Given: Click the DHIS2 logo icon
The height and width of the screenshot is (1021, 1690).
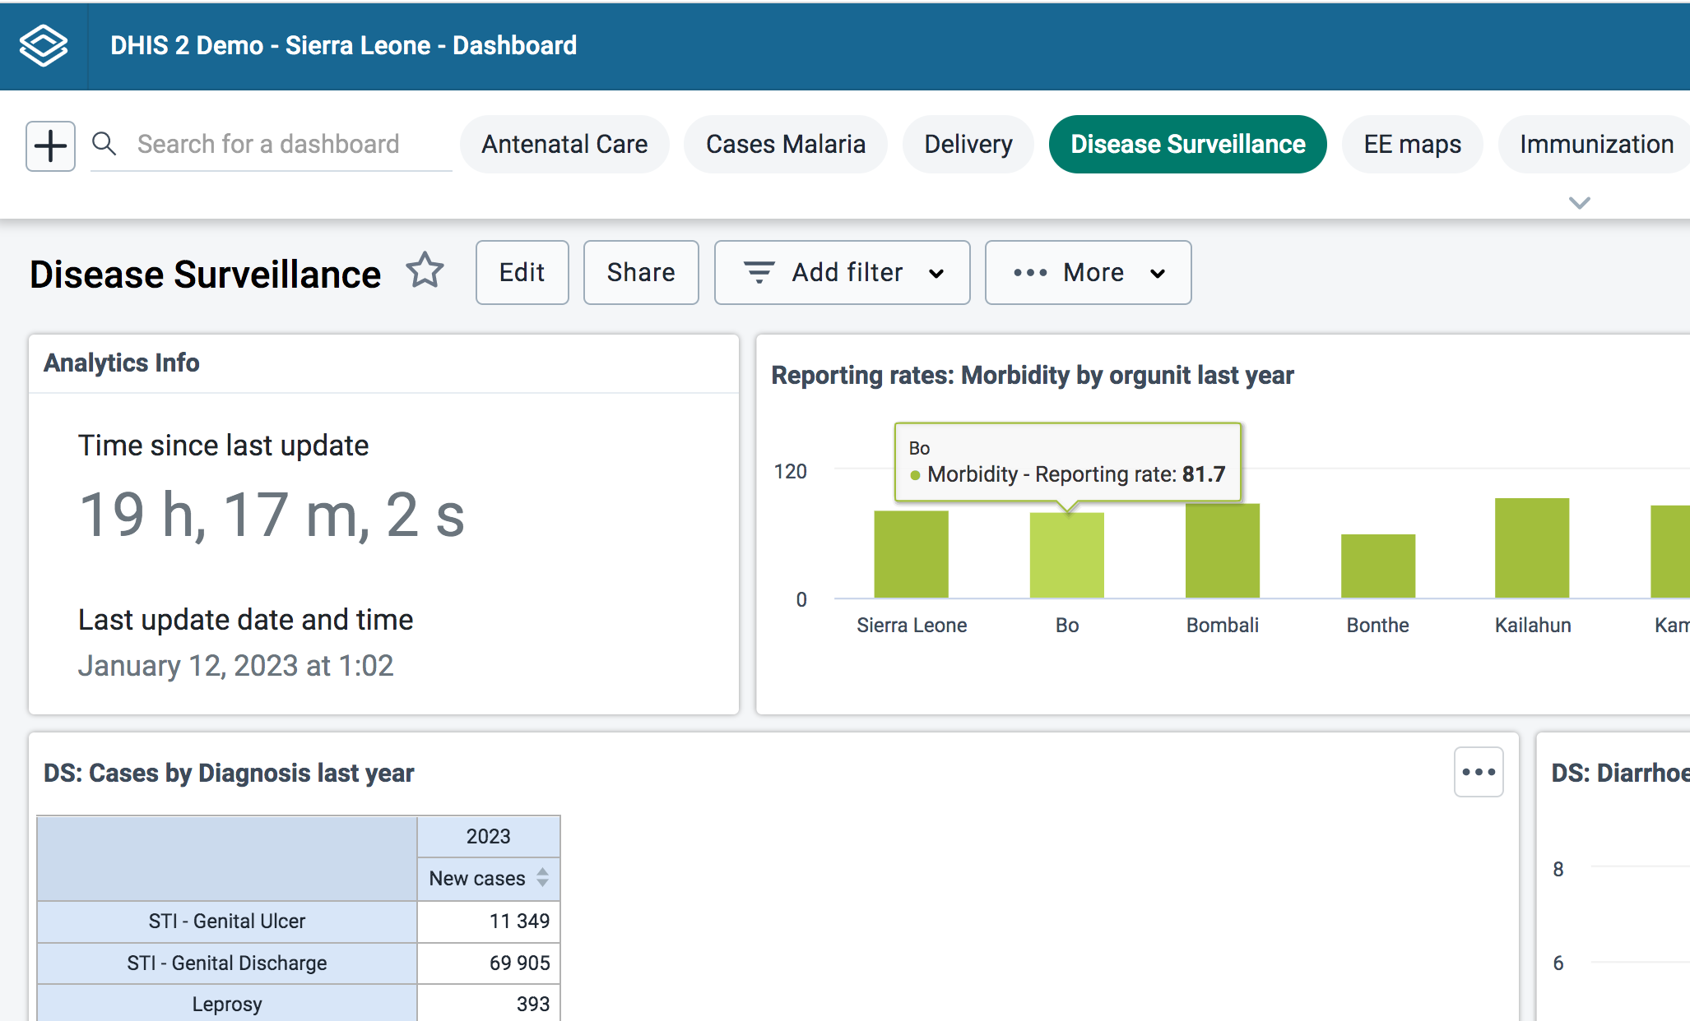Looking at the screenshot, I should pyautogui.click(x=44, y=45).
